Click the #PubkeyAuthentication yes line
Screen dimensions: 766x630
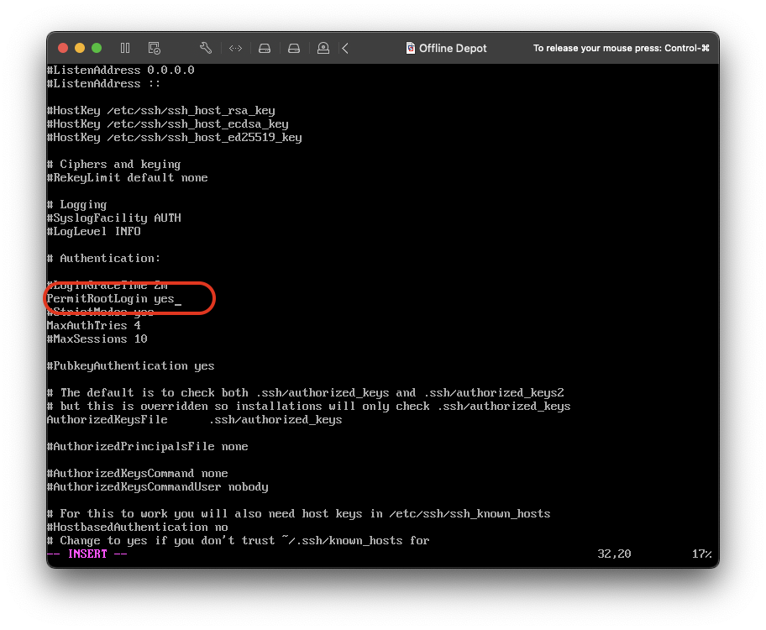130,365
